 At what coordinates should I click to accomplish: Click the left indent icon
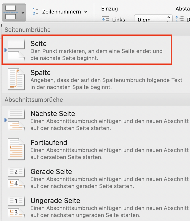(x=105, y=19)
